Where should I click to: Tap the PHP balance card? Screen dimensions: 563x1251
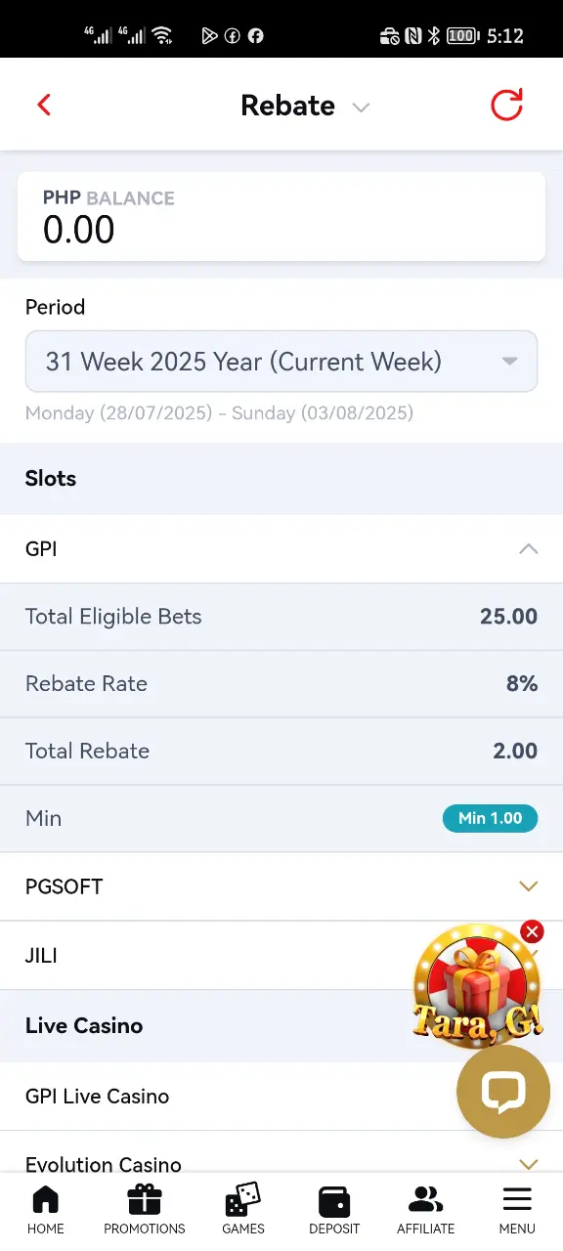click(281, 216)
